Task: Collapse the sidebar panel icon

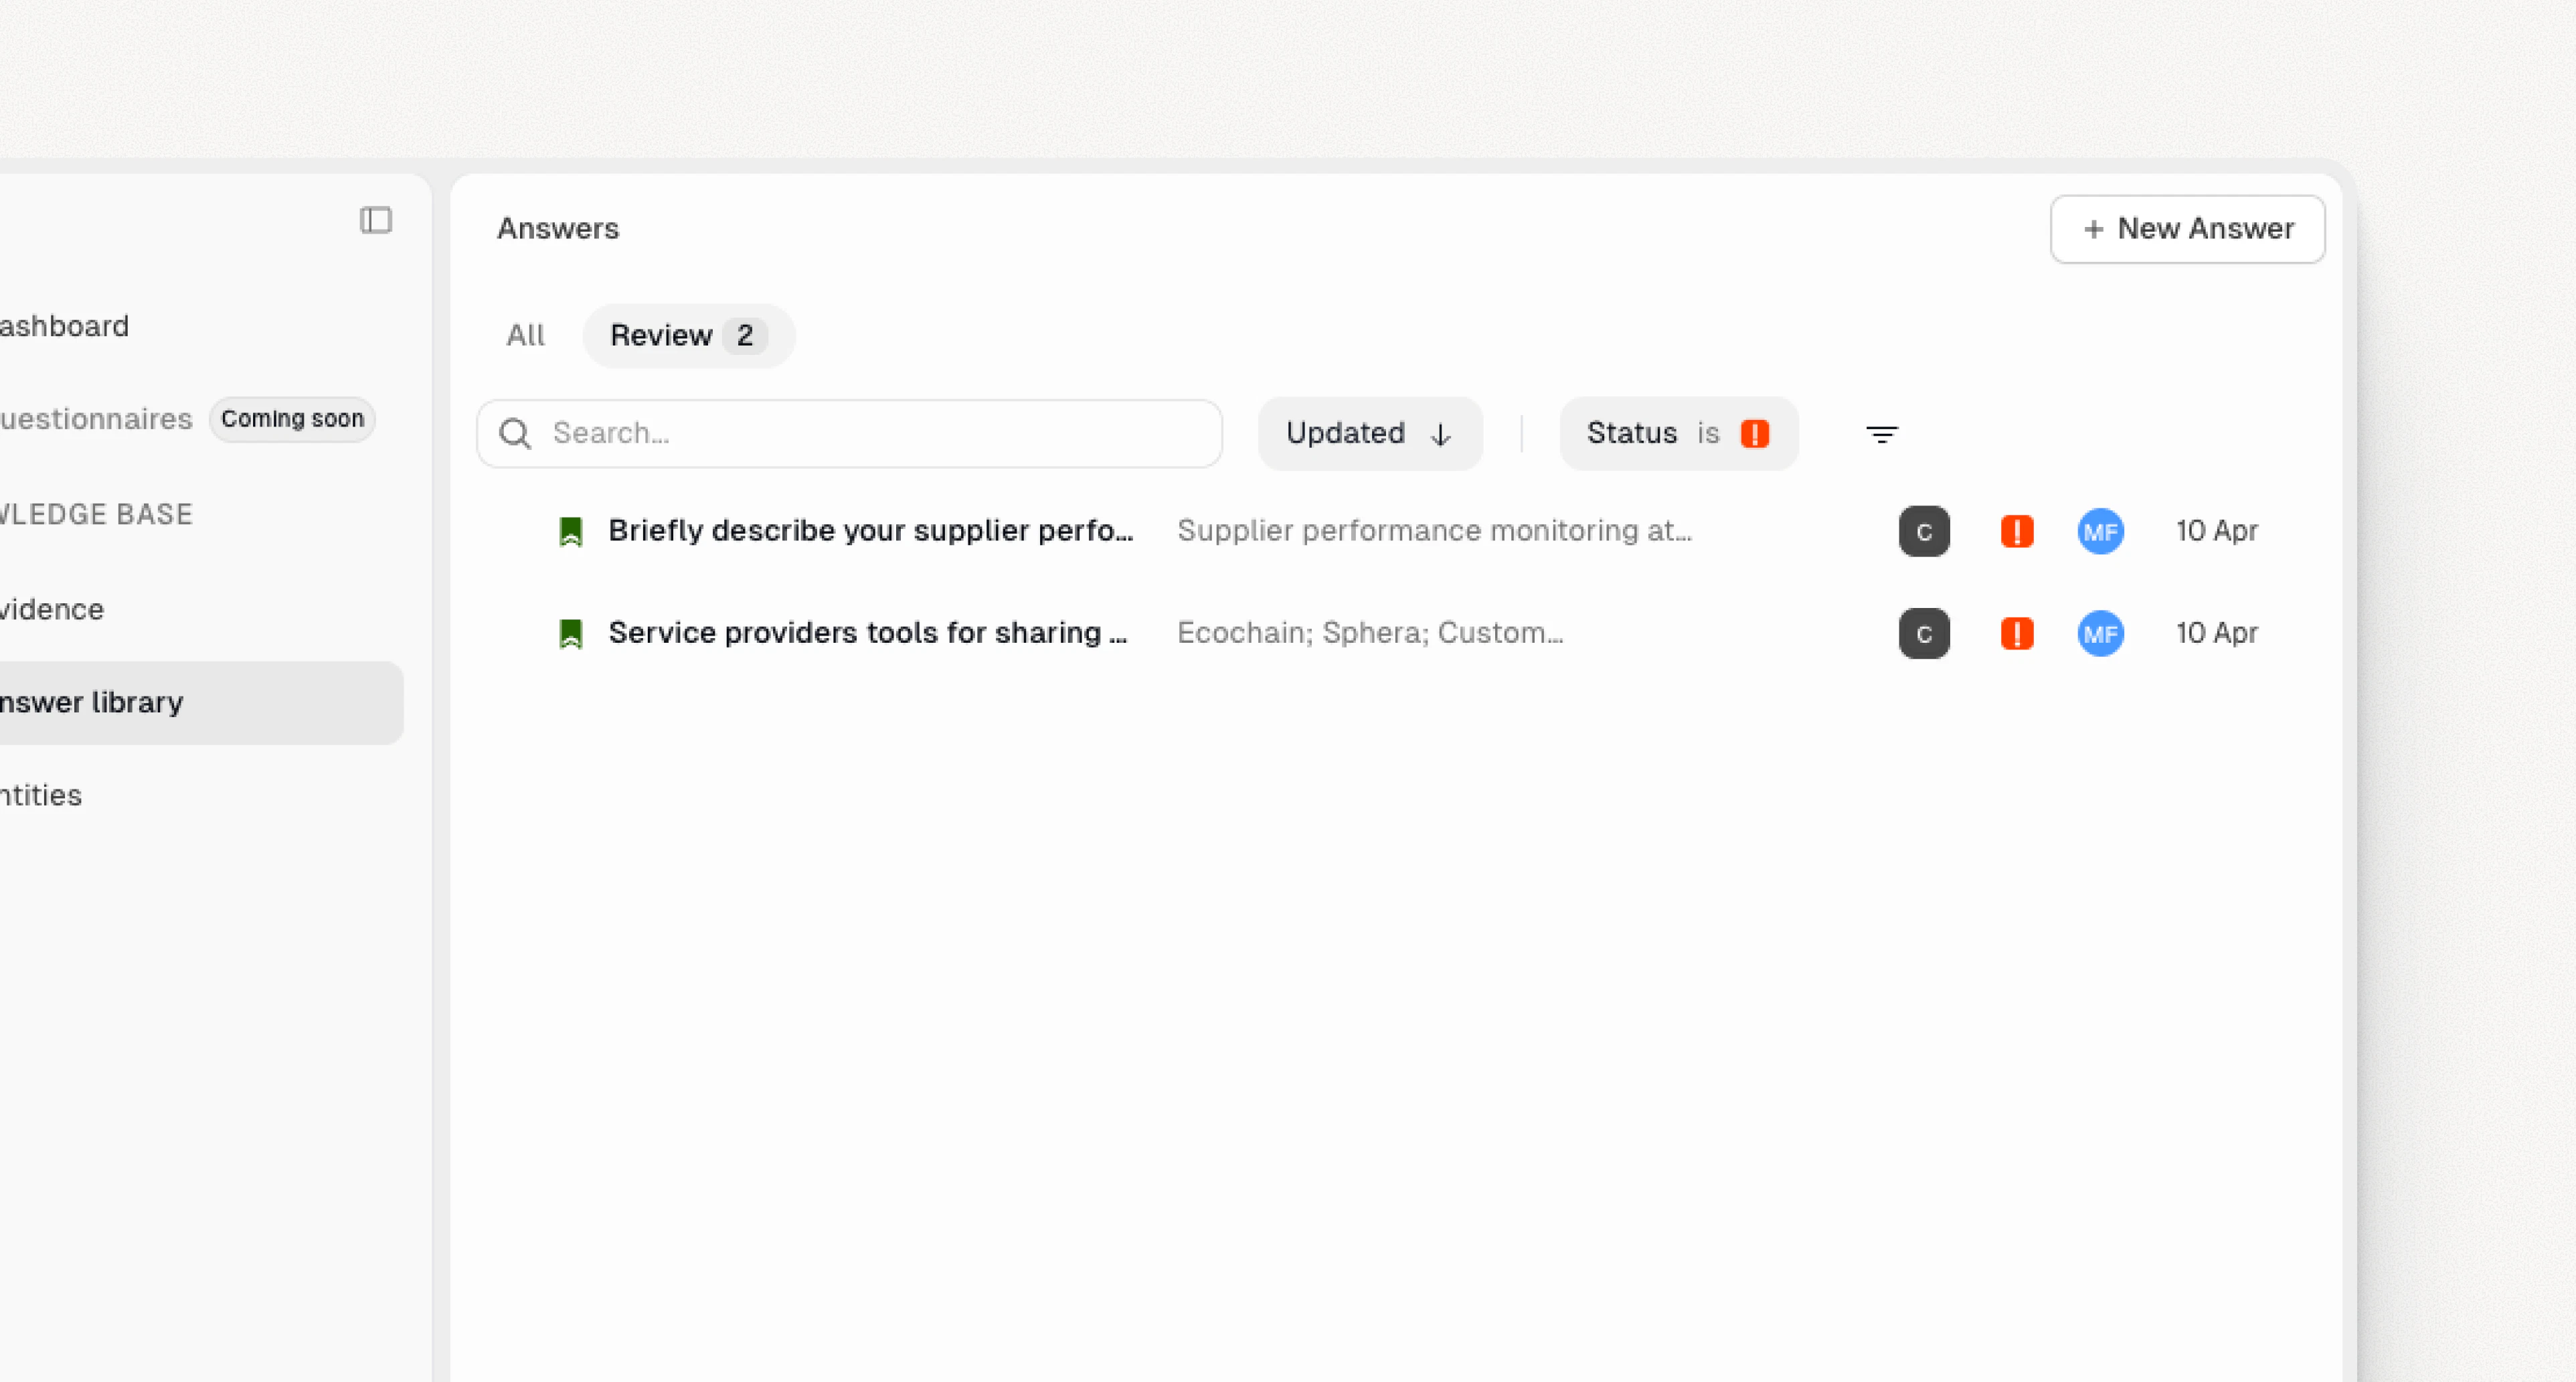Action: 376,220
